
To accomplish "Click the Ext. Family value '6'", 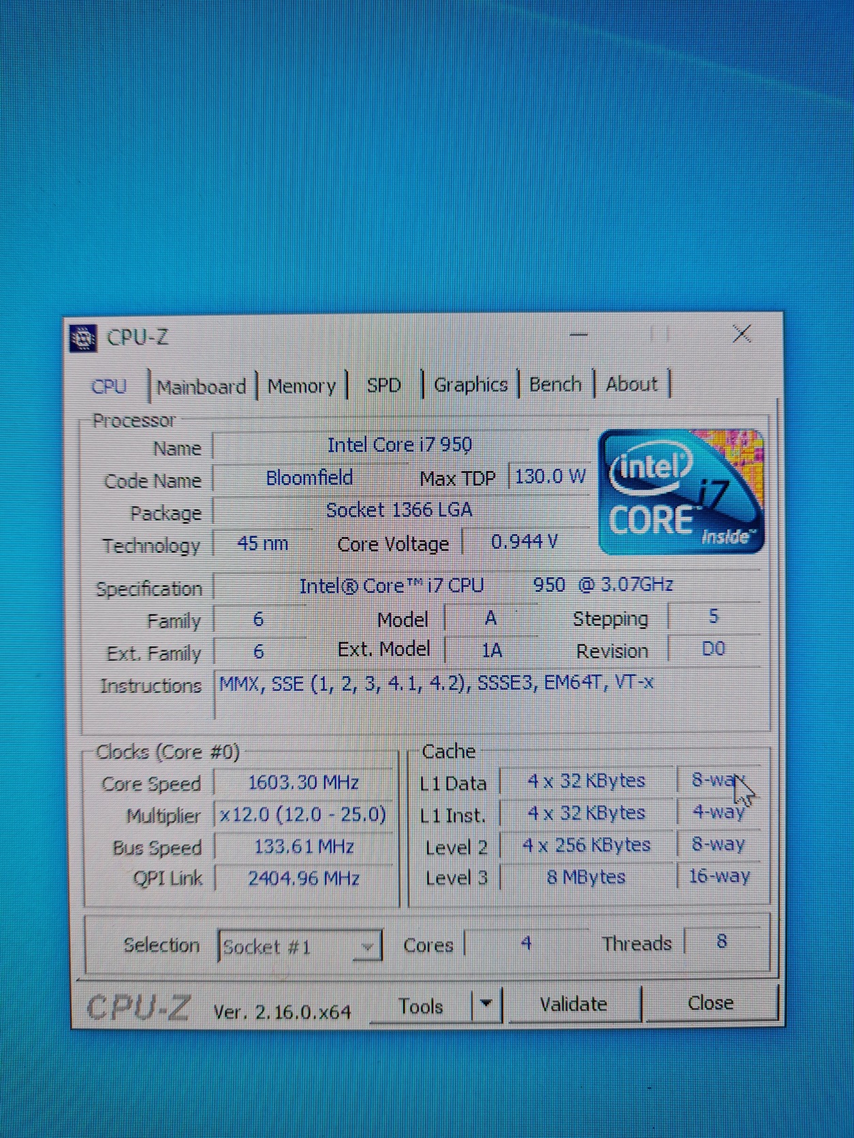I will pyautogui.click(x=259, y=652).
